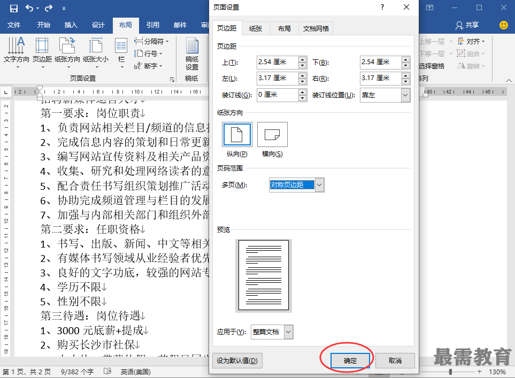The height and width of the screenshot is (378, 515).
Task: Select the 布局 tab in the dialog
Action: pos(284,28)
